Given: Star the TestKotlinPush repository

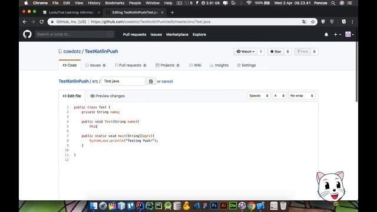Looking at the screenshot, I should (x=276, y=51).
